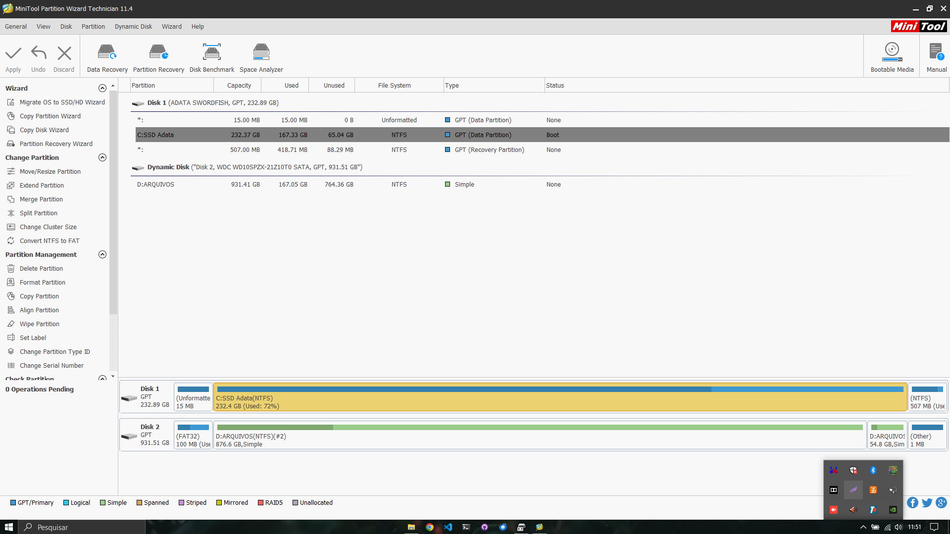Open Windows Start menu
The image size is (950, 534).
point(9,527)
